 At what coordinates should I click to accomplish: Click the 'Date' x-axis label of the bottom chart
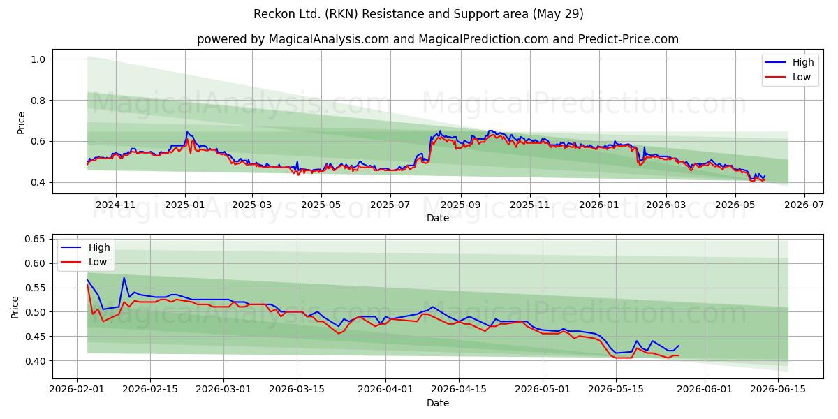[438, 403]
